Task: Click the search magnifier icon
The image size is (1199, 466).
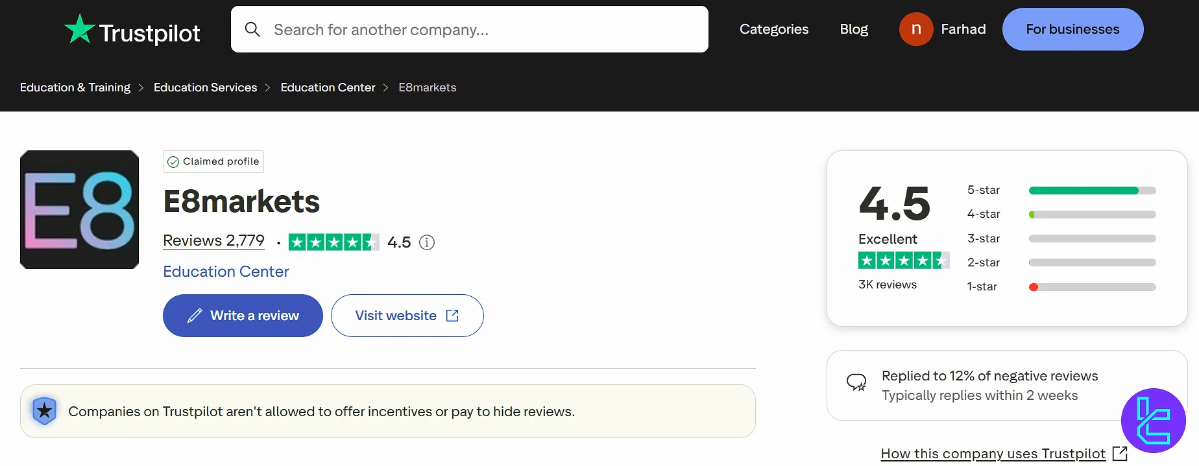Action: 252,29
